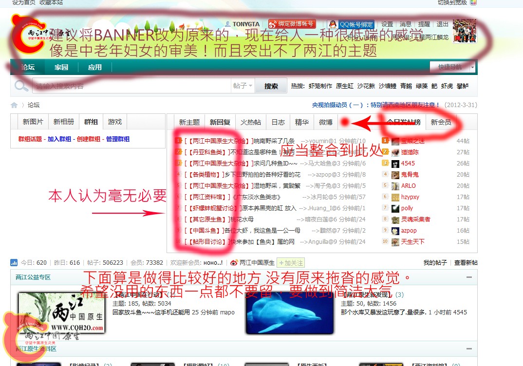Click the red notification dot beside 微博 tab
The height and width of the screenshot is (366, 523).
(x=345, y=123)
